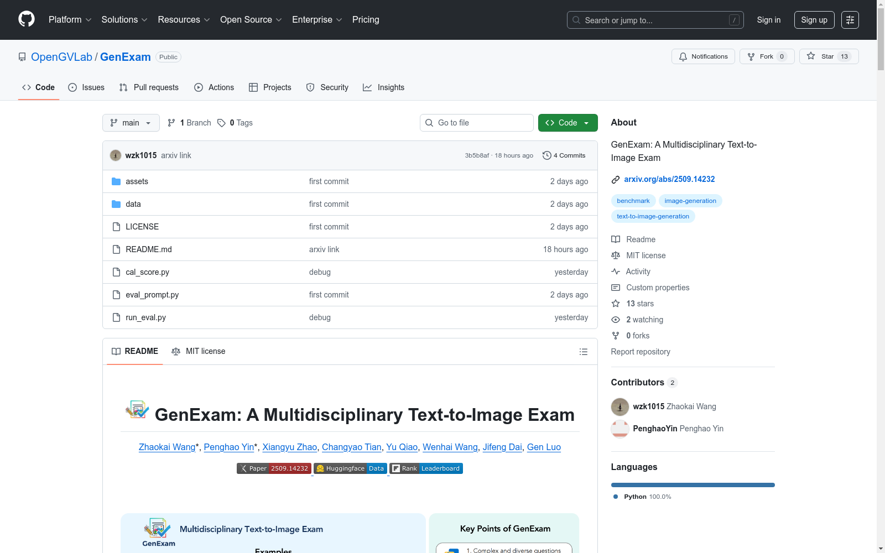Open the 4 Commits history link
The image size is (885, 553).
tap(564, 155)
